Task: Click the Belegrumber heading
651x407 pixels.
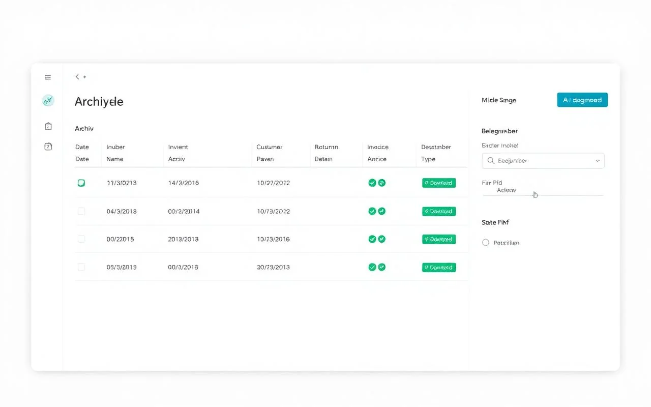Action: tap(499, 131)
